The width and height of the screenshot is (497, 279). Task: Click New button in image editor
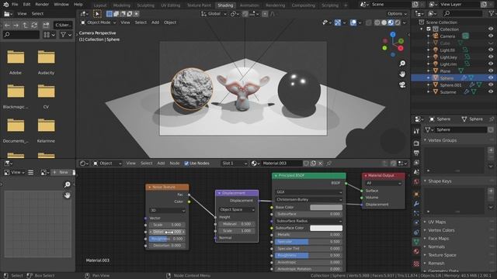pos(61,172)
